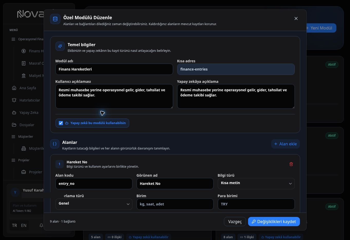This screenshot has width=350, height=240.
Task: Click the sparkle icon next to Temel bilgiler
Action: tap(60, 46)
